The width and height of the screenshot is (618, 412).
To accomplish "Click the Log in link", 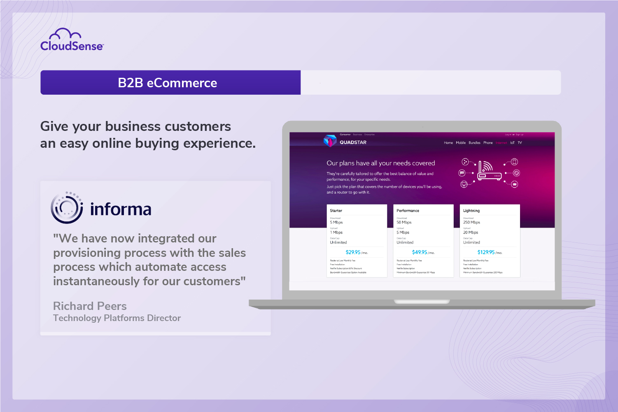I will pyautogui.click(x=508, y=134).
